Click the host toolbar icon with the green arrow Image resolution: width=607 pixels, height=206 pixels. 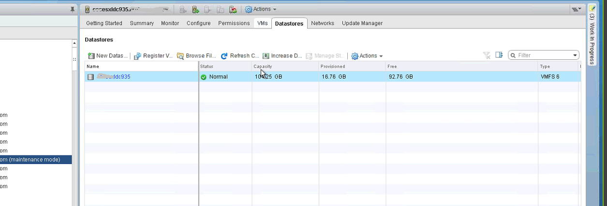(x=195, y=9)
